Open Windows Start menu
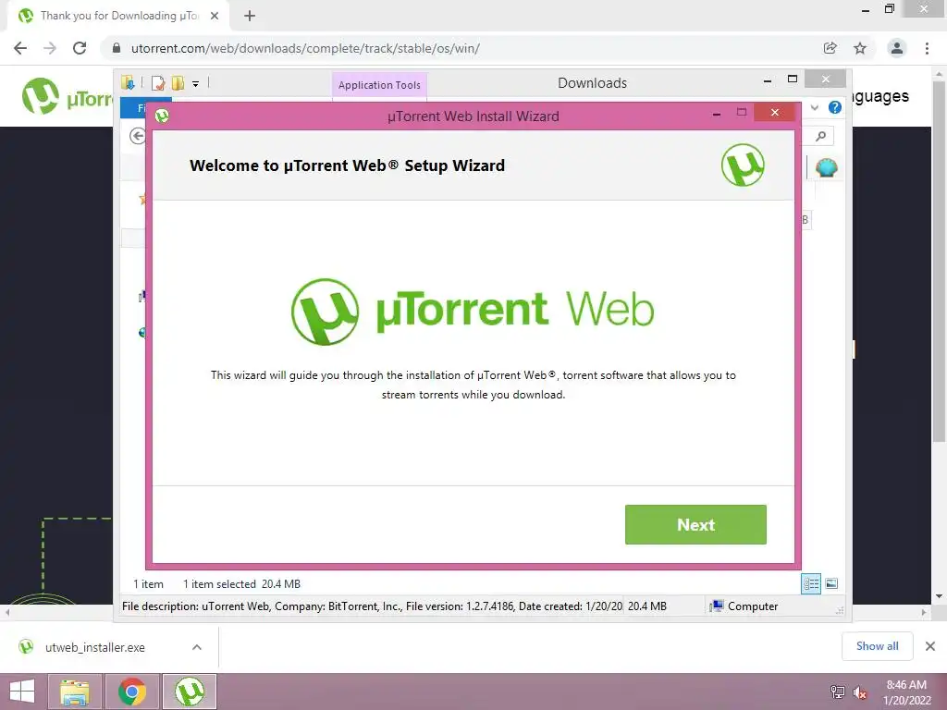Viewport: 947px width, 710px height. coord(22,692)
